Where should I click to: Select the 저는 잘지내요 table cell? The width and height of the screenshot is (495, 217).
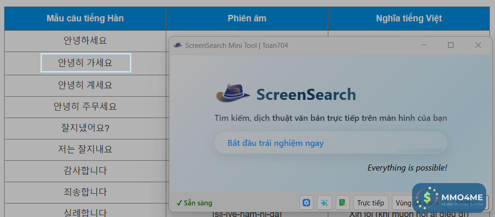(85, 150)
